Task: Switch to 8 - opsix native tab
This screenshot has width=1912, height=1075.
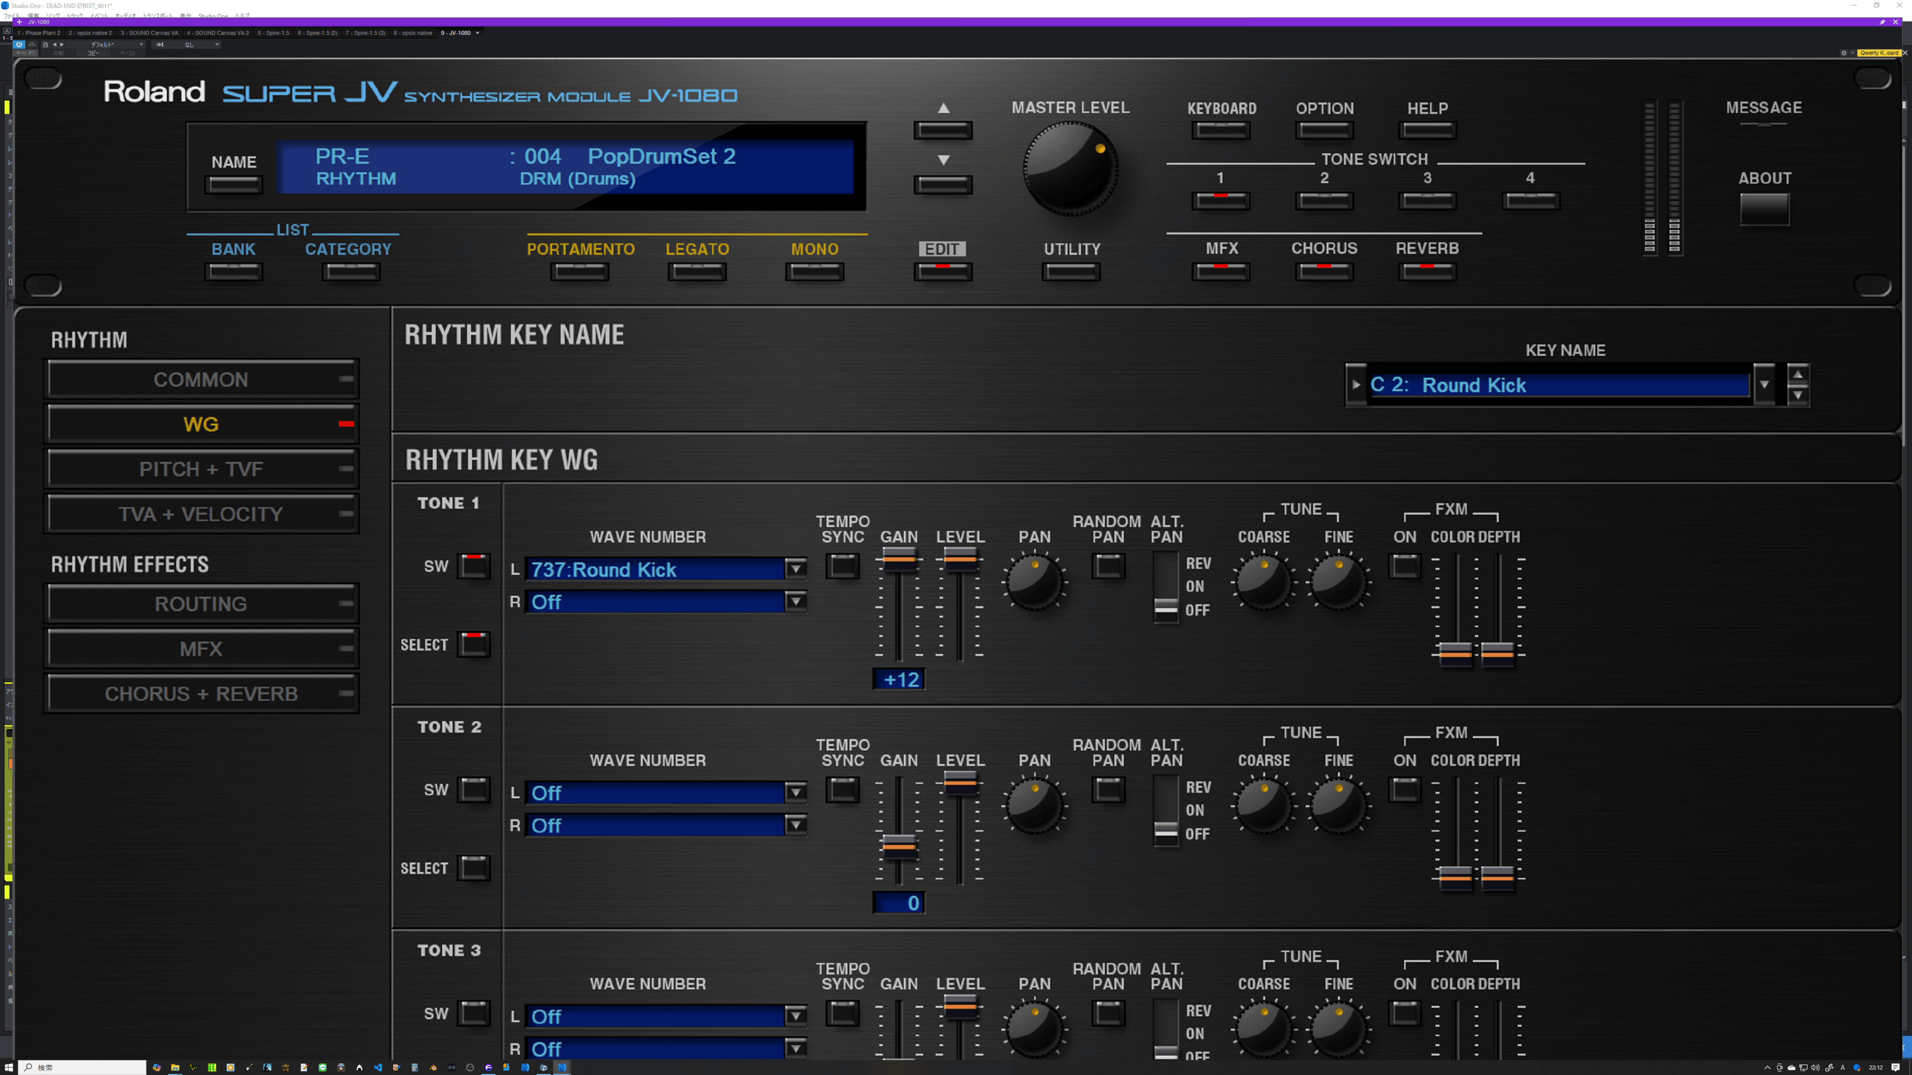Action: (413, 33)
